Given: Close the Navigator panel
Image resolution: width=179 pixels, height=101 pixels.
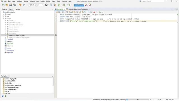Looking at the screenshot, I should pyautogui.click(x=8, y=76).
